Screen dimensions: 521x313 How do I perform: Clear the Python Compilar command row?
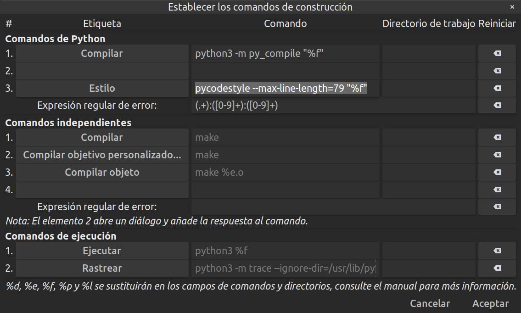click(497, 53)
